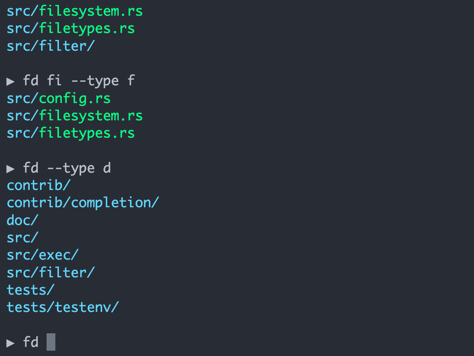Click the block cursor after the final fd
Image resolution: width=474 pixels, height=356 pixels.
point(51,342)
